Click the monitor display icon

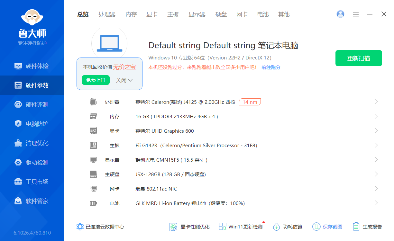(93, 160)
